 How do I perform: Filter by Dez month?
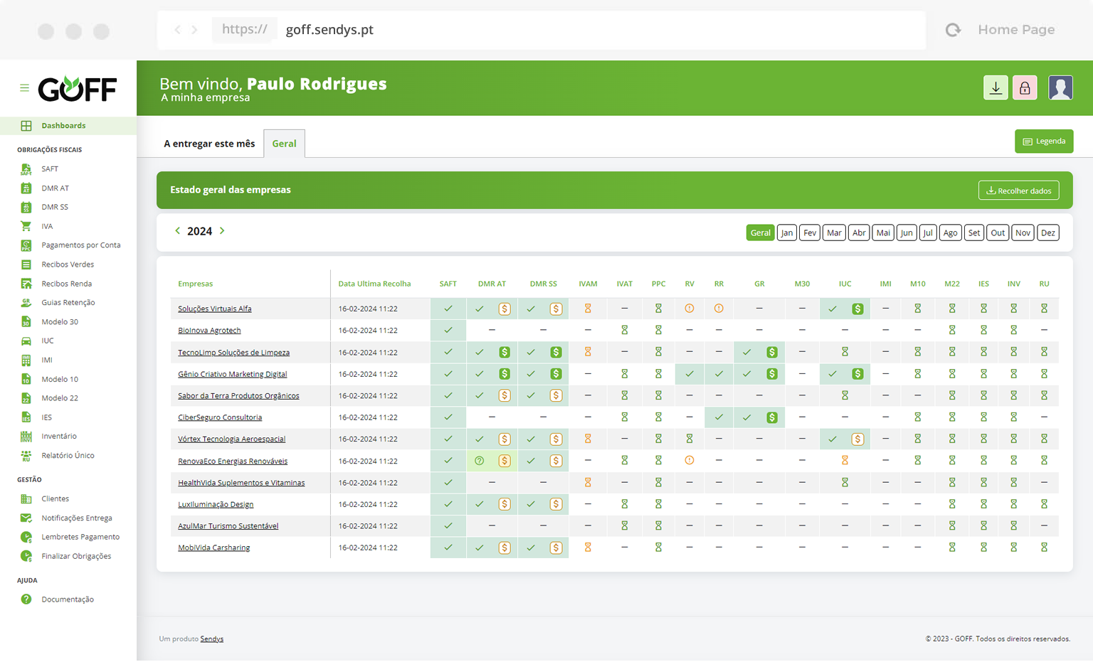[x=1048, y=233]
